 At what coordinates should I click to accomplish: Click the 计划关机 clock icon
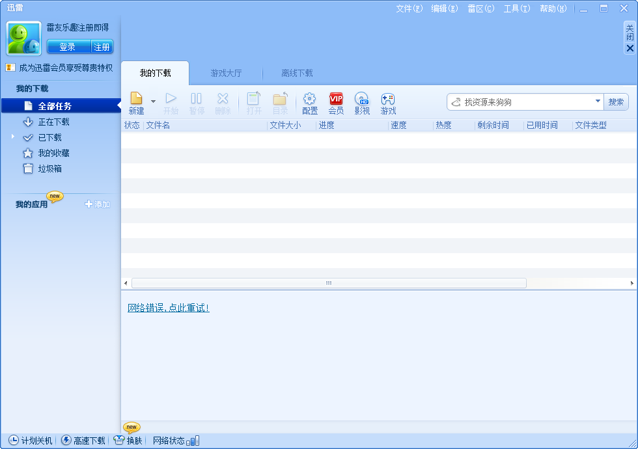click(x=14, y=441)
